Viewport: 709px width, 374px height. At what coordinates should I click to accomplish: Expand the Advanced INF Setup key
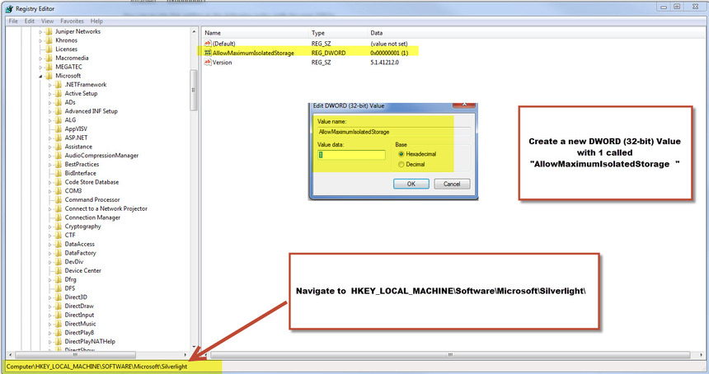pos(50,111)
